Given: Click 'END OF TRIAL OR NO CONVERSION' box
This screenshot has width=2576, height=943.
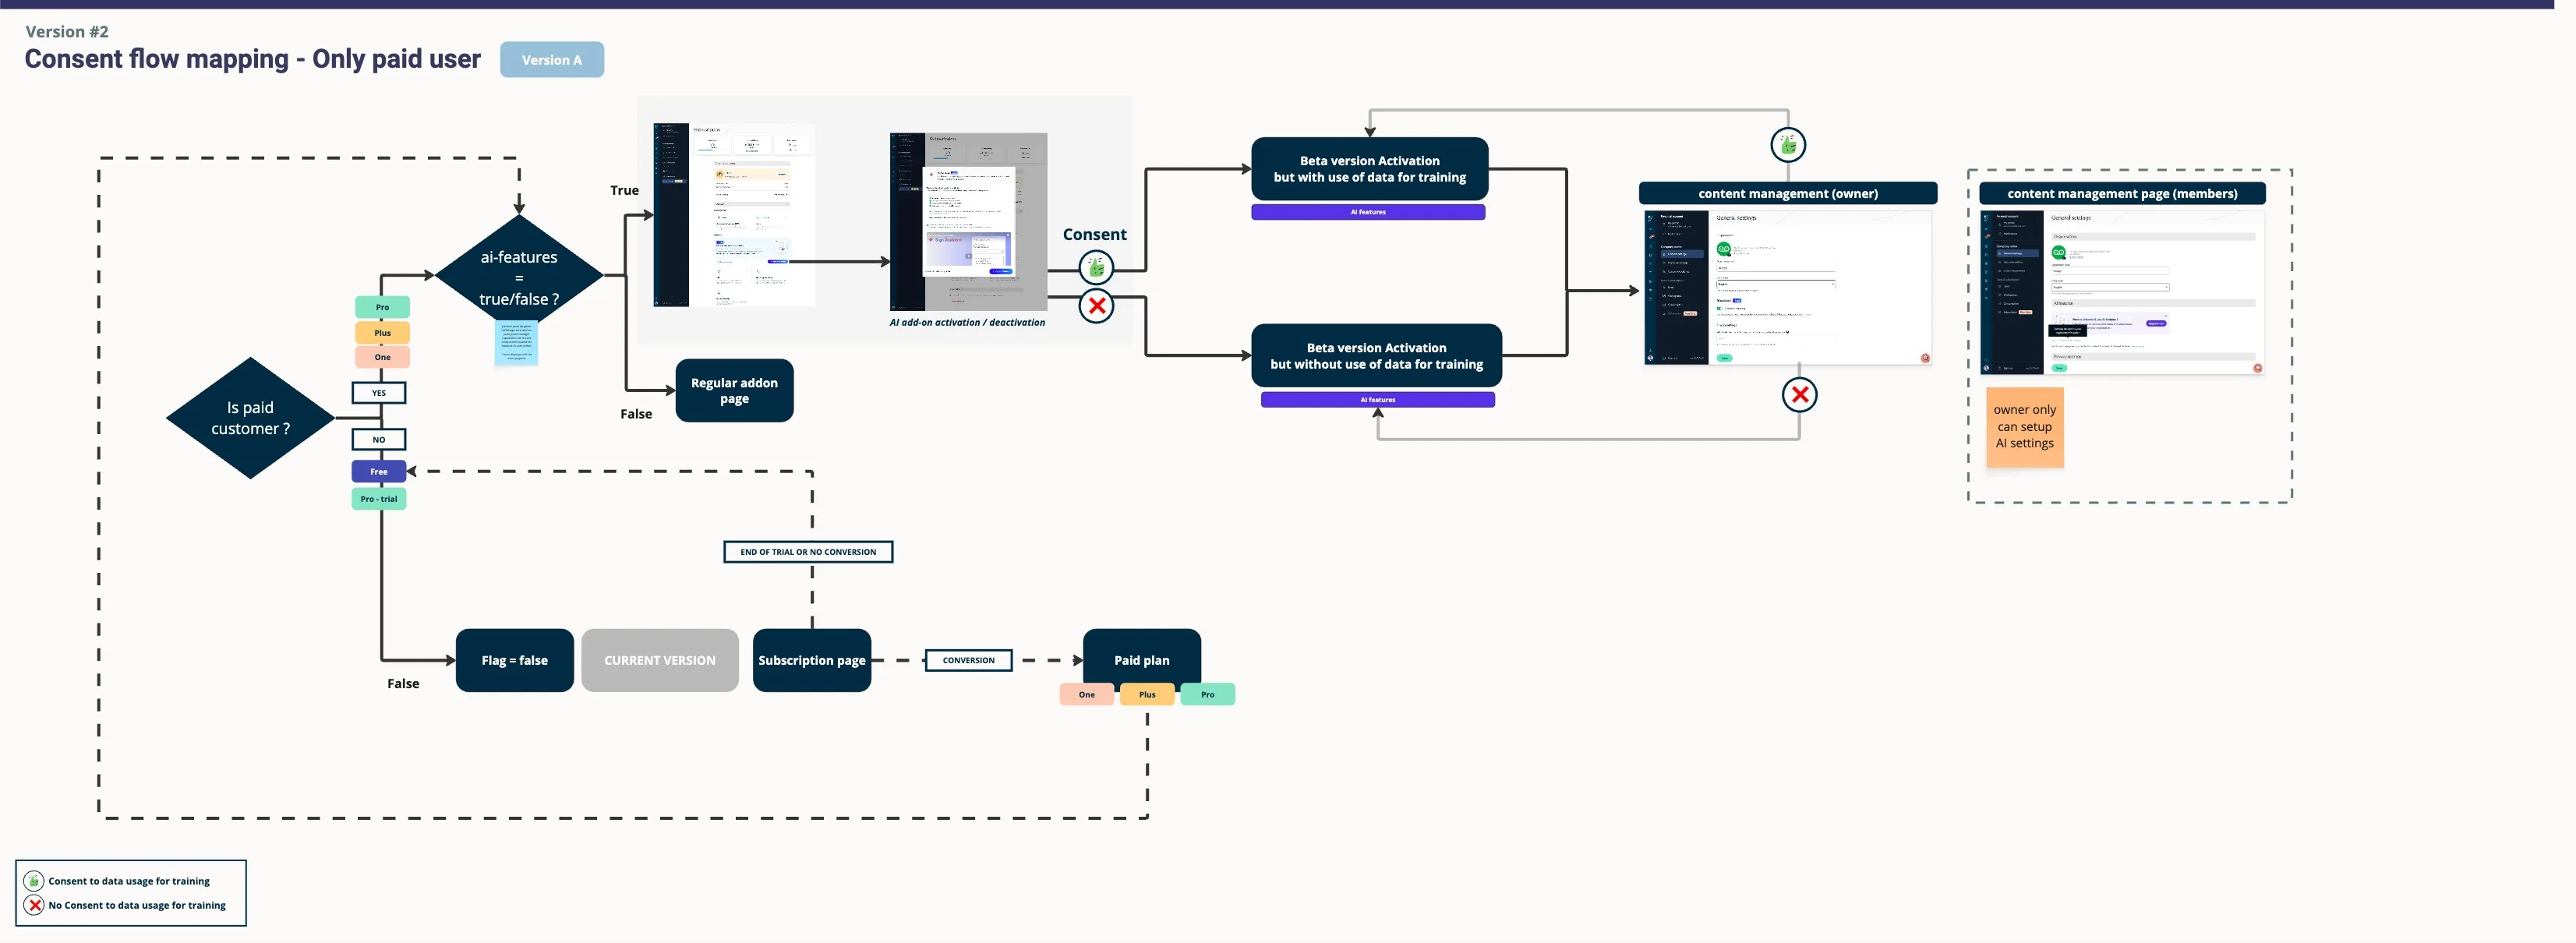Looking at the screenshot, I should click(x=808, y=552).
